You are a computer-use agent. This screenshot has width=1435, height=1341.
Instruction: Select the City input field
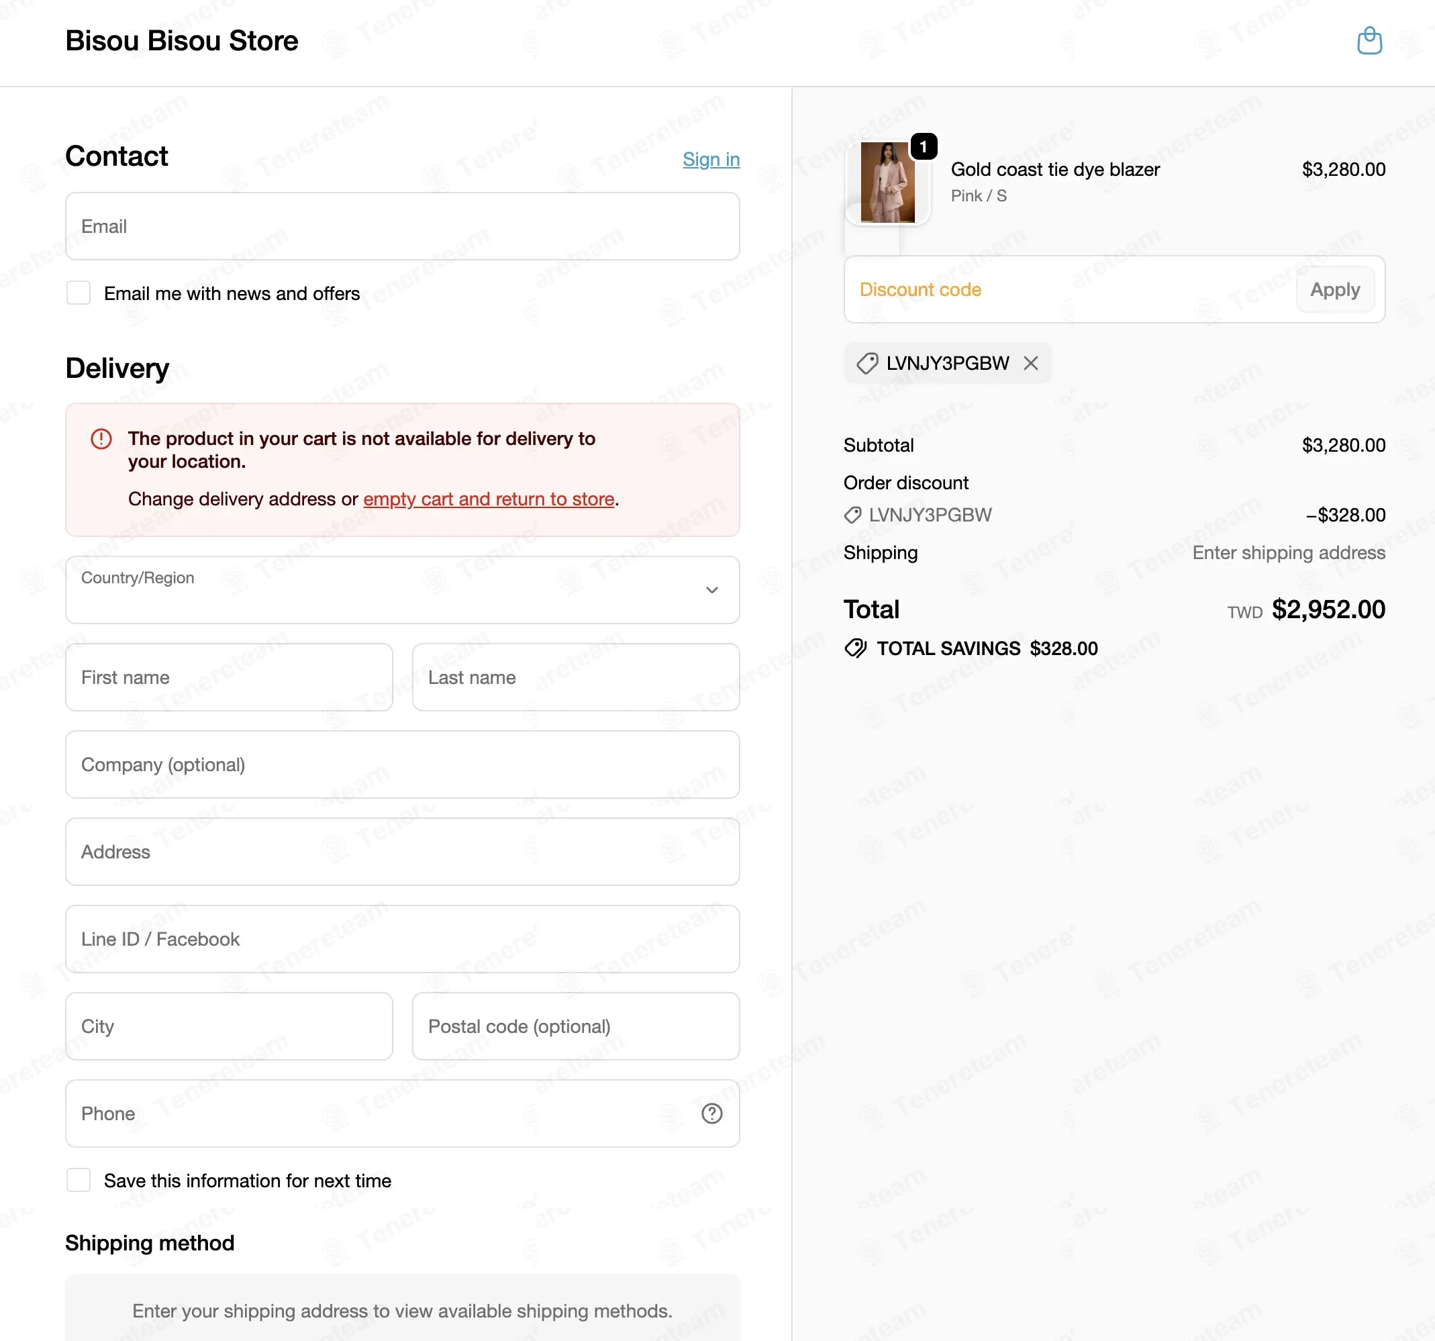pos(230,1027)
